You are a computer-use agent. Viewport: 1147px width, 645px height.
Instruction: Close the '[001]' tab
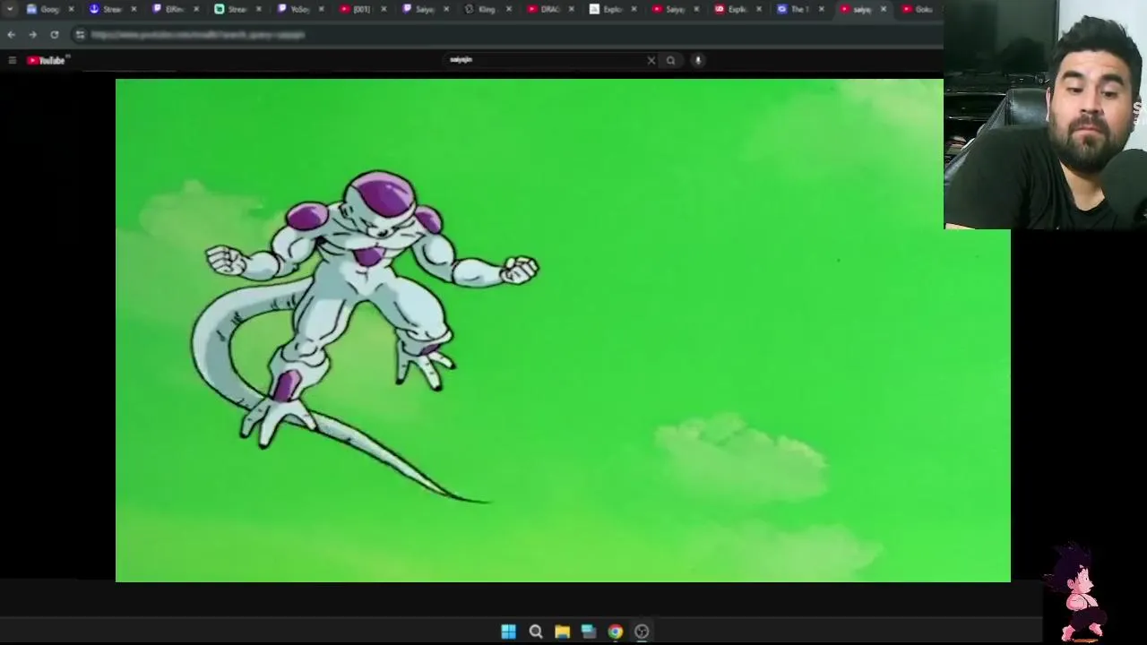click(384, 9)
